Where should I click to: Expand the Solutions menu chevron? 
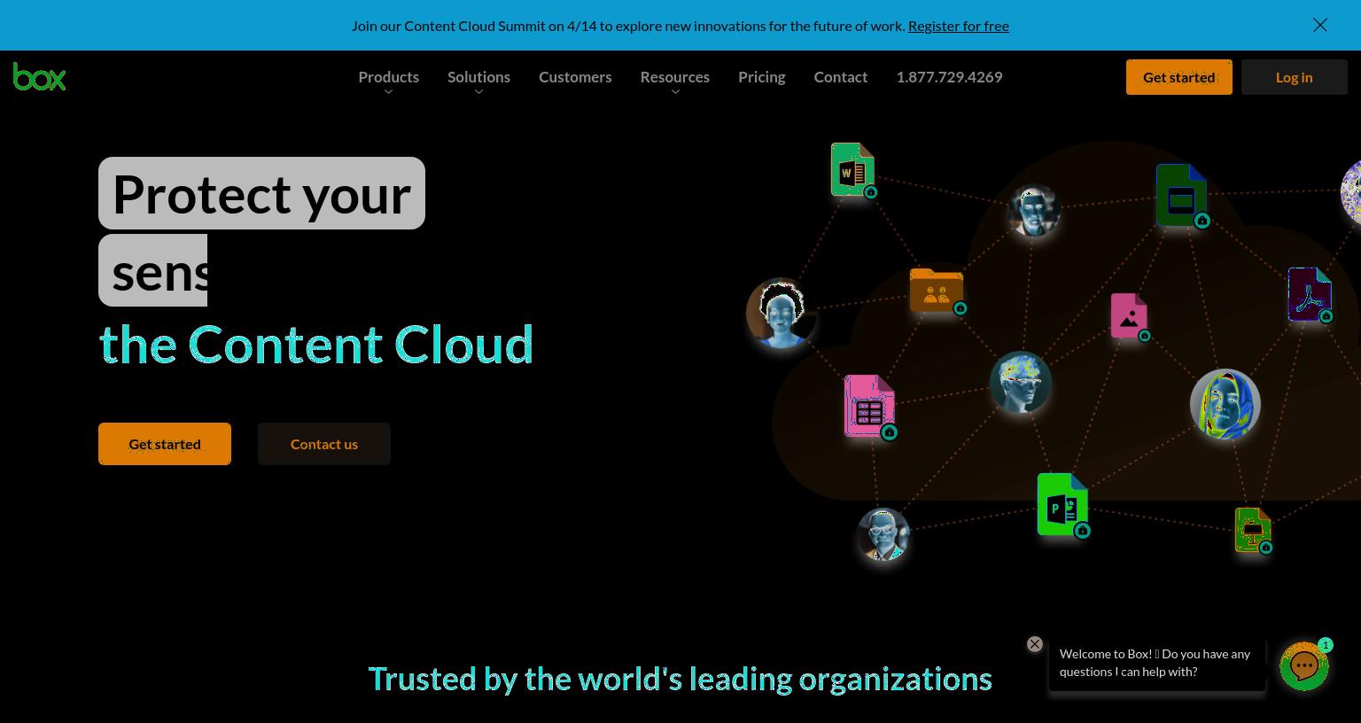[x=478, y=92]
